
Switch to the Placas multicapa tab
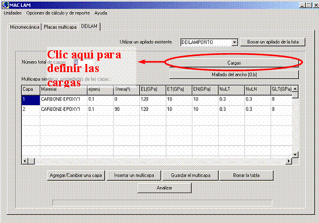click(x=60, y=27)
